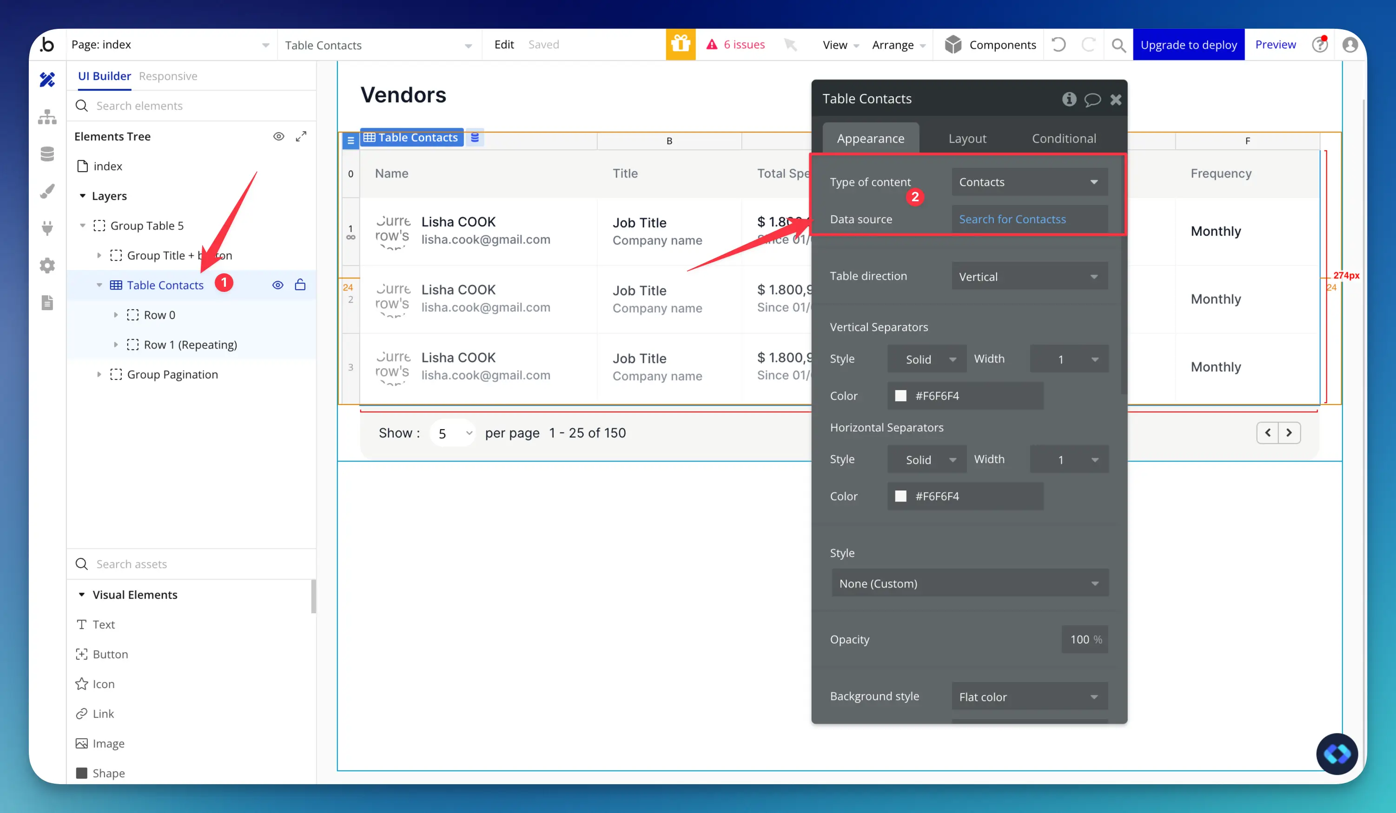Click the redo arrow

pyautogui.click(x=1089, y=44)
